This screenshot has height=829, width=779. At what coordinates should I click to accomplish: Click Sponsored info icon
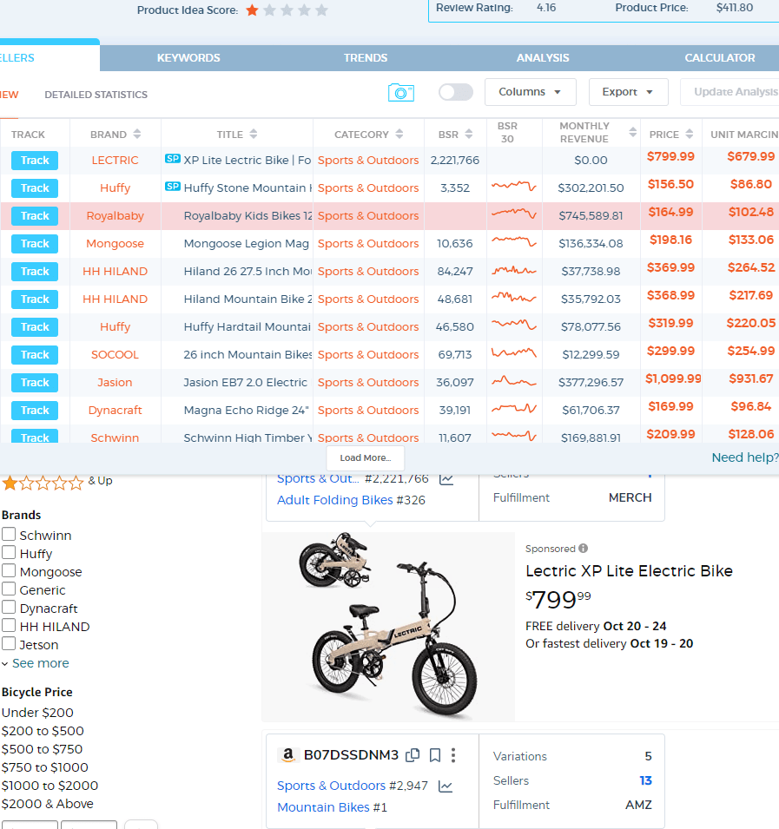tap(584, 549)
